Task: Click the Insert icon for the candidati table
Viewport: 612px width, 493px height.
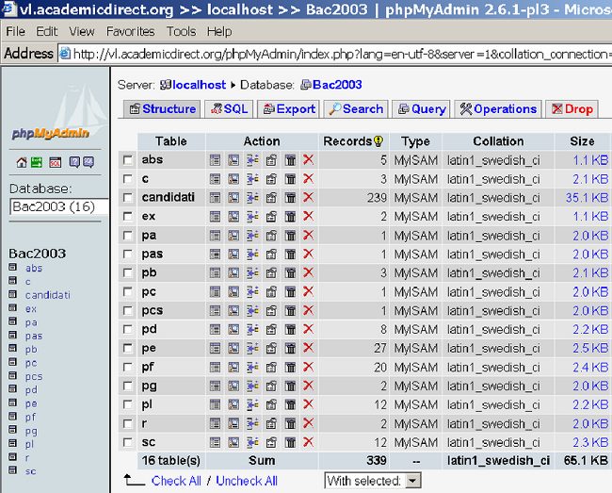Action: click(252, 198)
